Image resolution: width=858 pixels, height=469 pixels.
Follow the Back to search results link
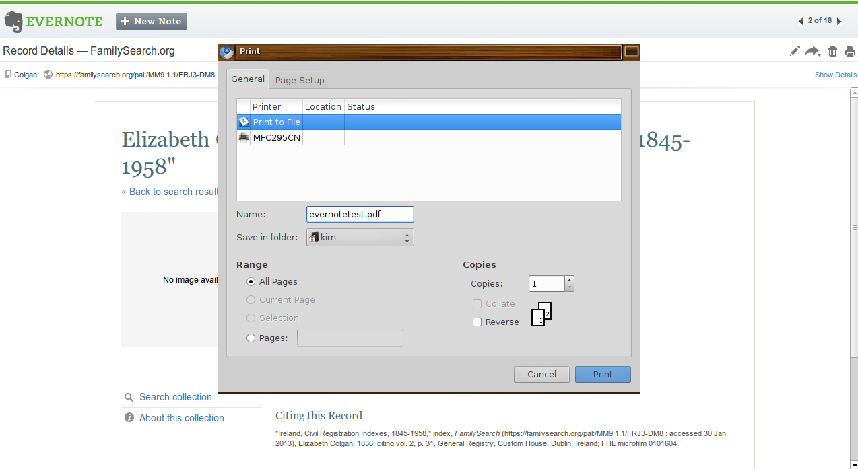pyautogui.click(x=170, y=192)
